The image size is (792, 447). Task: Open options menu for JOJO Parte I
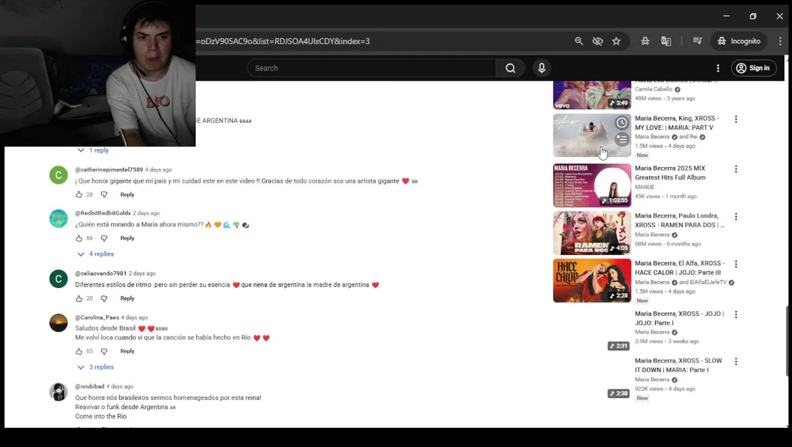(x=736, y=315)
